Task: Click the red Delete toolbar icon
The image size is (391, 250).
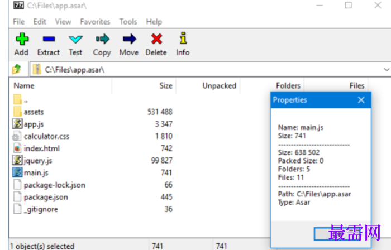Action: click(x=156, y=39)
